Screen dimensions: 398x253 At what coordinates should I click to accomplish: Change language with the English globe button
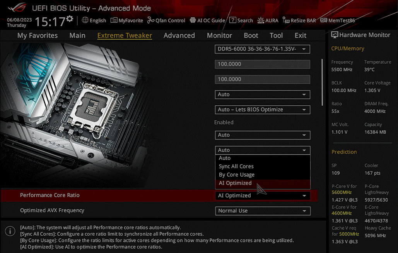tap(94, 20)
